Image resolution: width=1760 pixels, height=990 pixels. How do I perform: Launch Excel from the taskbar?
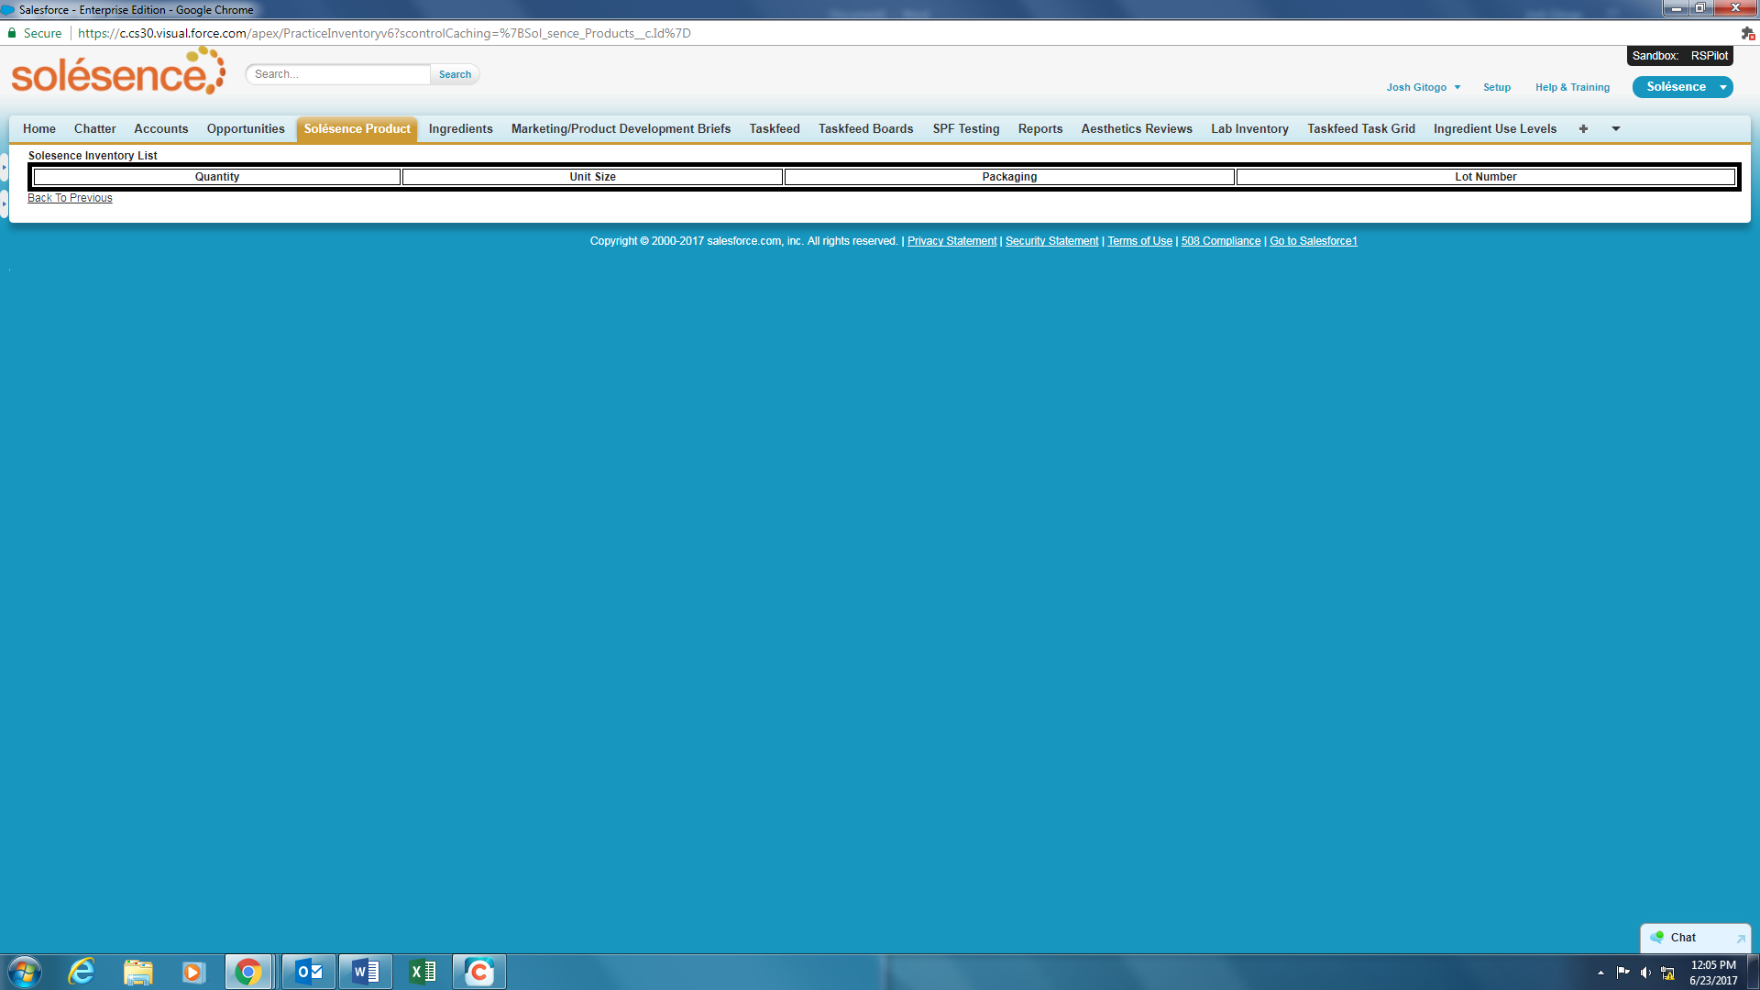pos(423,971)
